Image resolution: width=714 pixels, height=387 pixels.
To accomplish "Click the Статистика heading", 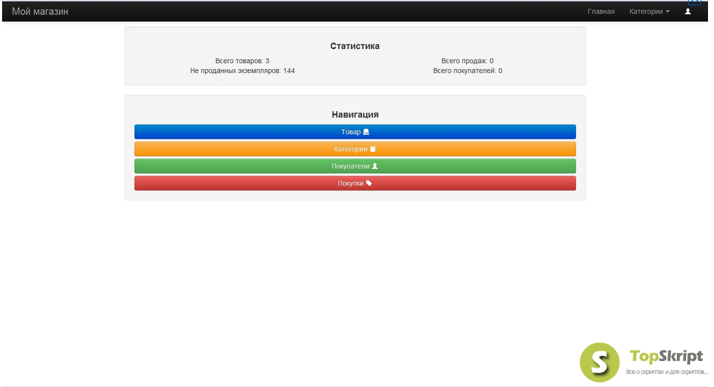I will 355,46.
